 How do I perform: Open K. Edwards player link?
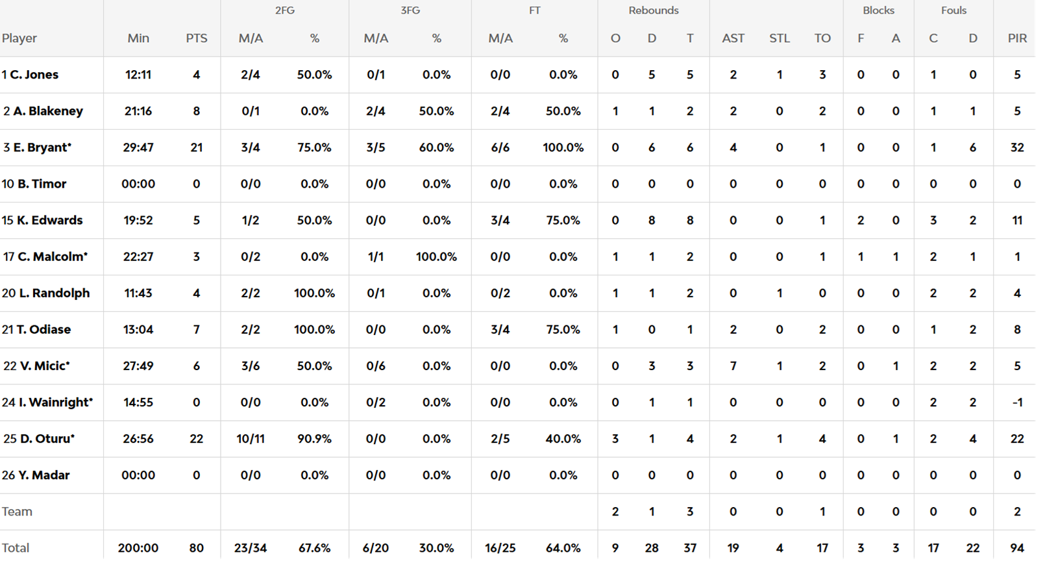tap(49, 220)
